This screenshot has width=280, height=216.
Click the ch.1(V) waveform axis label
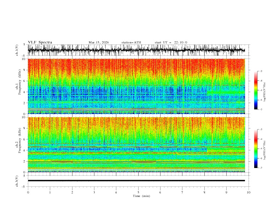pos(17,50)
